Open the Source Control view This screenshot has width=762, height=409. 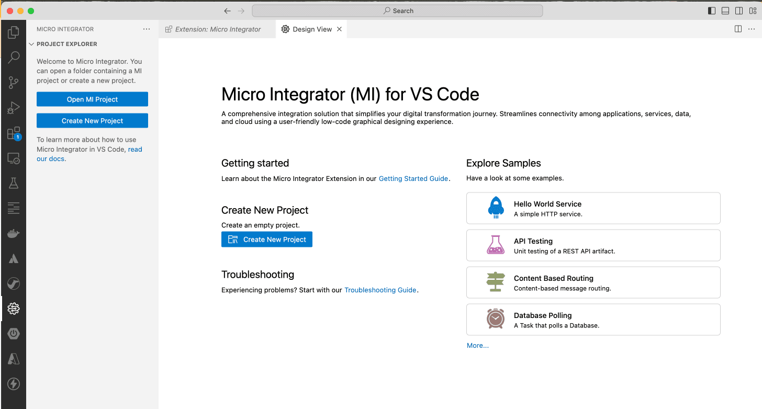point(14,82)
